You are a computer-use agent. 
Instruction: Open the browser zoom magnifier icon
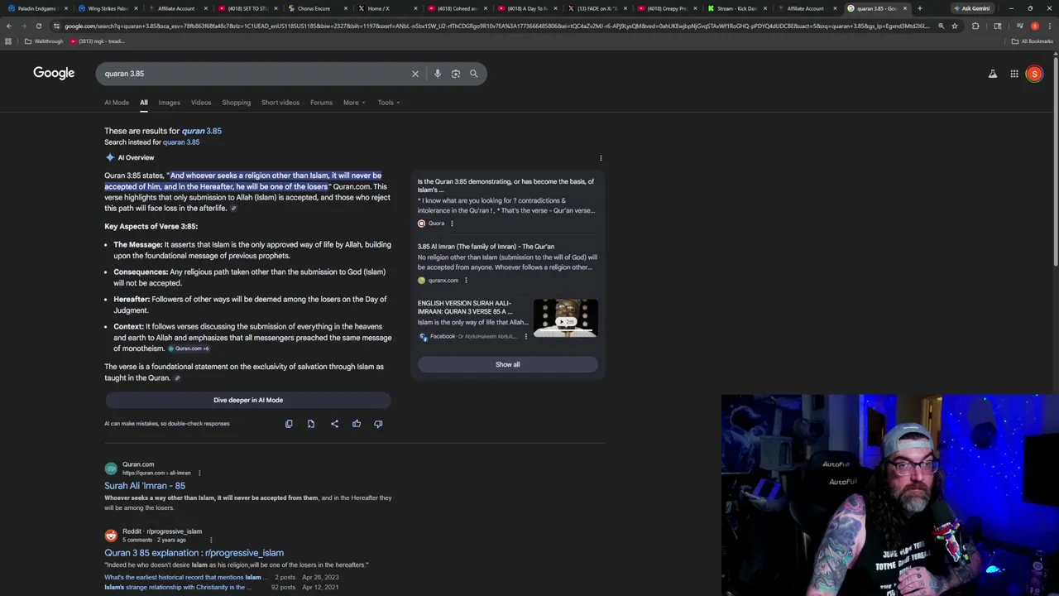(x=941, y=26)
